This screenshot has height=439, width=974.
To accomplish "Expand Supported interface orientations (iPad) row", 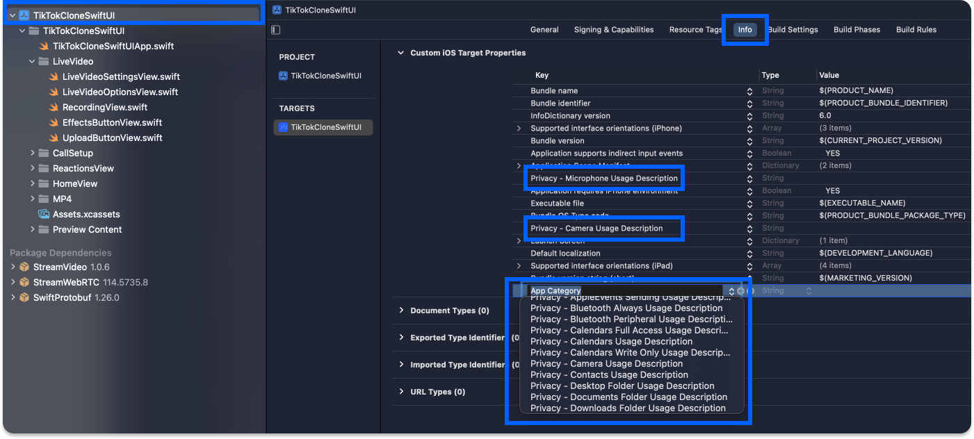I will point(518,265).
